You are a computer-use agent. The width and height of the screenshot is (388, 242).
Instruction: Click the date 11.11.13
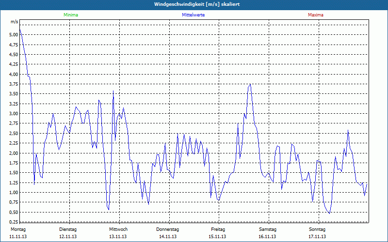pyautogui.click(x=18, y=237)
